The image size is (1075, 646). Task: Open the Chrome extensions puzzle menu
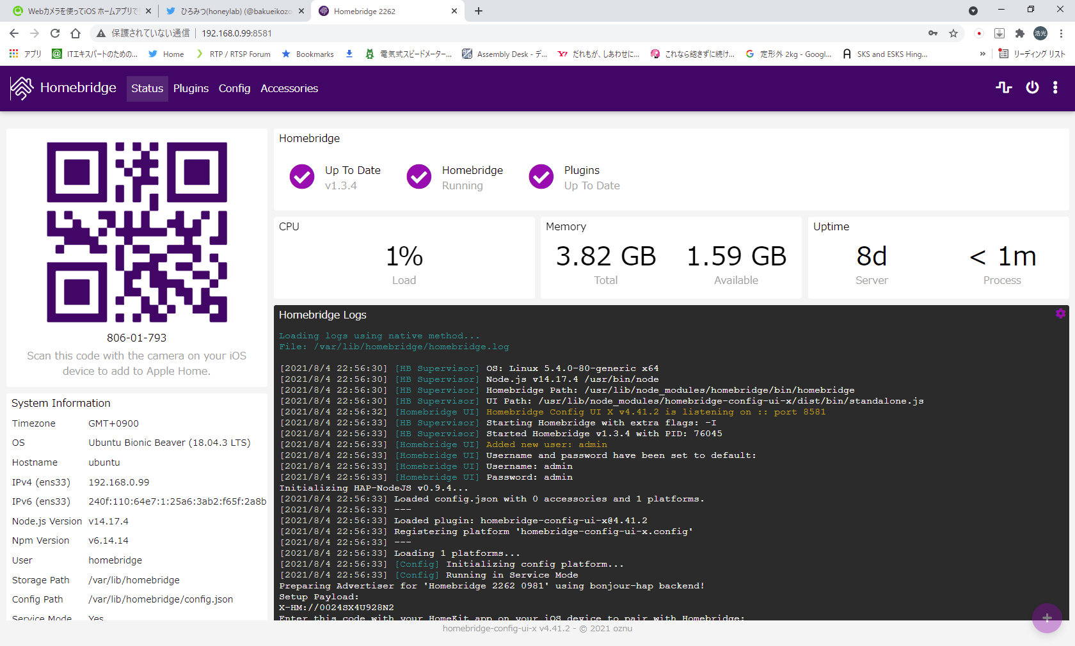coord(1020,33)
